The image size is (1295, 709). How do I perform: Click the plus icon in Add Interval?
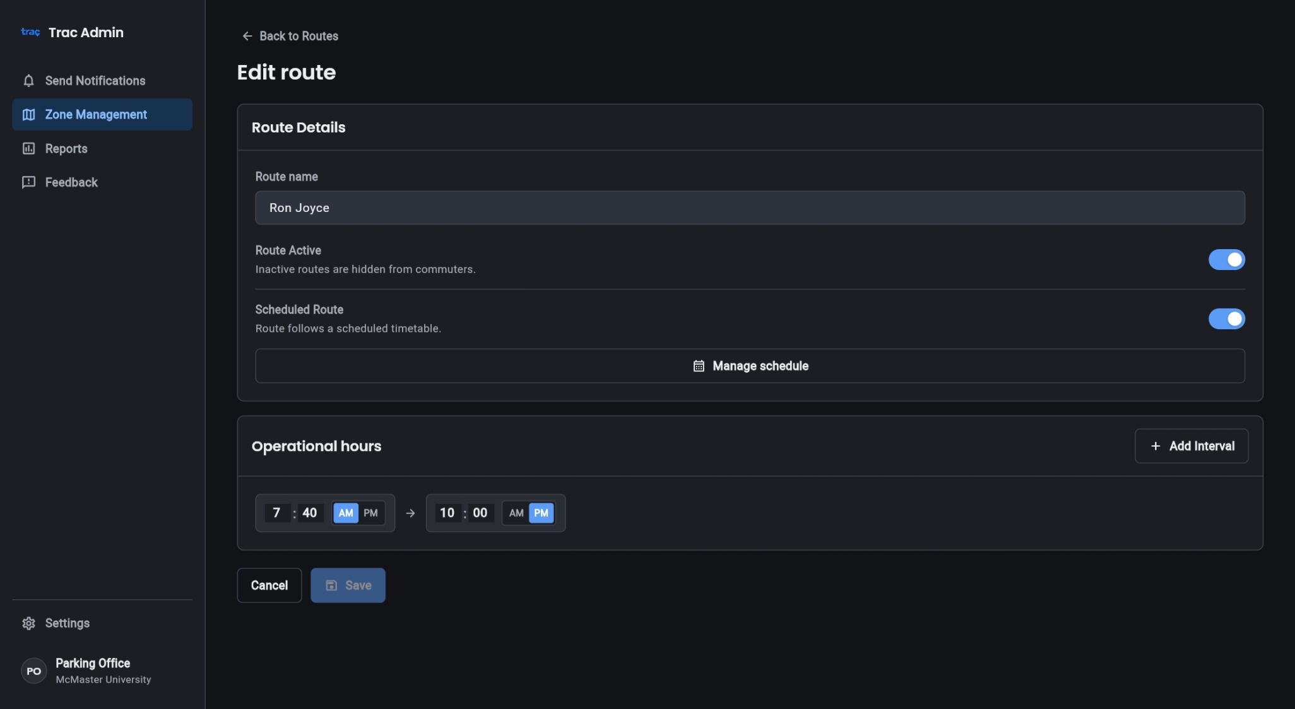pos(1156,446)
